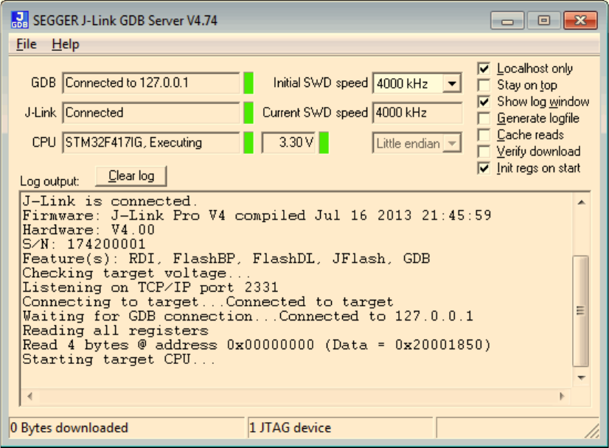Click the green GDB status indicator
The height and width of the screenshot is (448, 609).
point(248,83)
